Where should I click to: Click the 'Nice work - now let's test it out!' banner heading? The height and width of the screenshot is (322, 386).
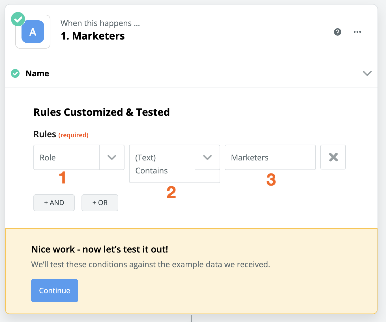coord(100,249)
